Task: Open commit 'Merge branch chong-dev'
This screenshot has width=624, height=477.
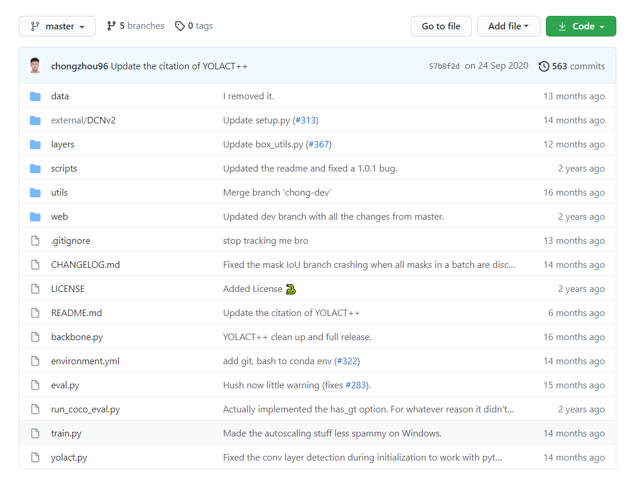Action: pos(277,193)
